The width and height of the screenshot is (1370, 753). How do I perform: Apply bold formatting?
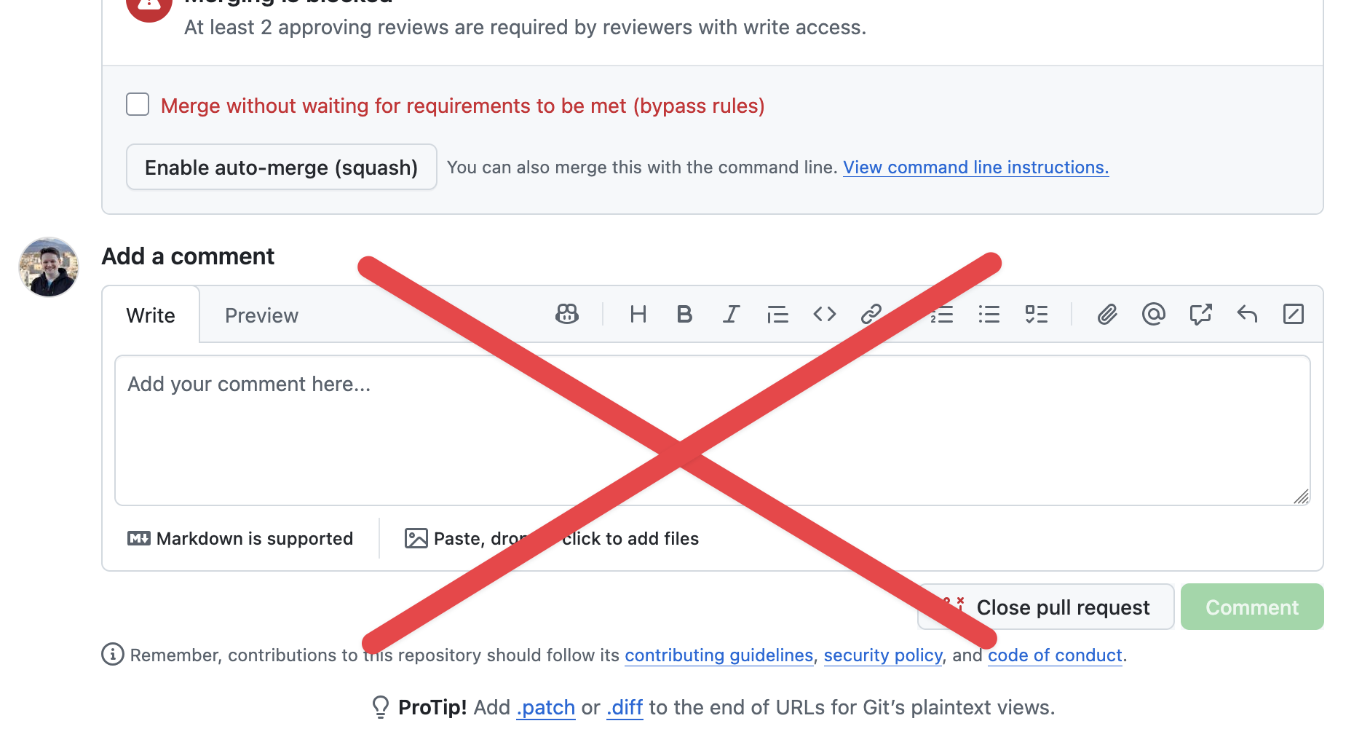pos(684,315)
